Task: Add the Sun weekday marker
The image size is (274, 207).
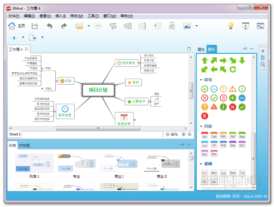Action: click(205, 173)
